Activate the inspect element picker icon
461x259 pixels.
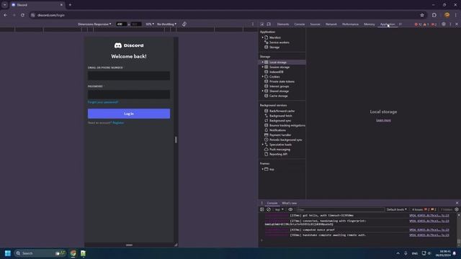coord(262,24)
